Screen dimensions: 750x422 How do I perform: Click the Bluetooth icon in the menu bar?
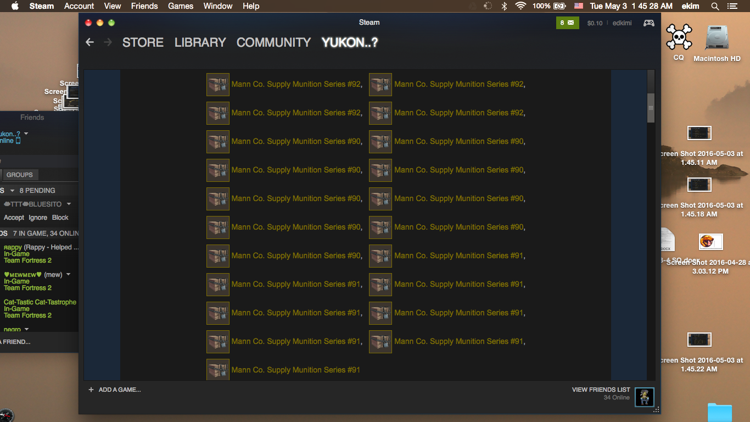(x=504, y=6)
